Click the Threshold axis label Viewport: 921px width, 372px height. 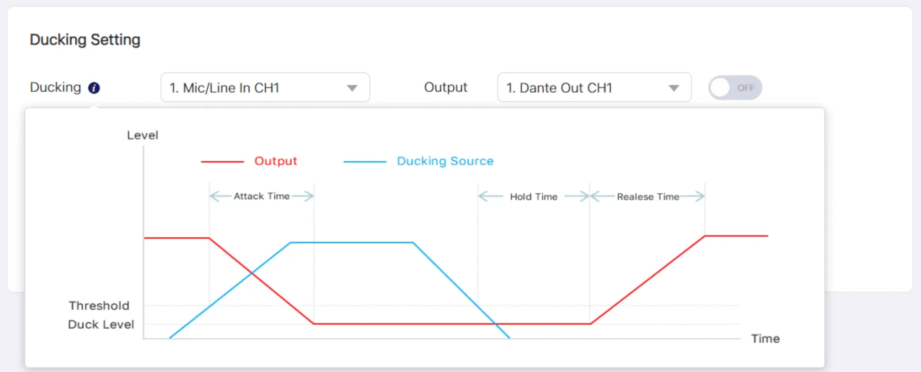click(x=99, y=306)
